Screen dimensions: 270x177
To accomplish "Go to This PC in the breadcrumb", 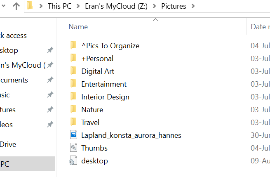I will coord(60,6).
